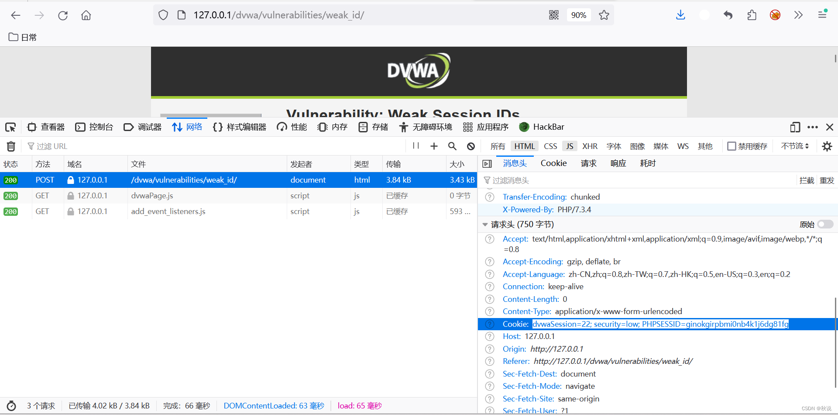Viewport: 838px width, 415px height.
Task: Open the QR code icon in address bar
Action: point(554,15)
